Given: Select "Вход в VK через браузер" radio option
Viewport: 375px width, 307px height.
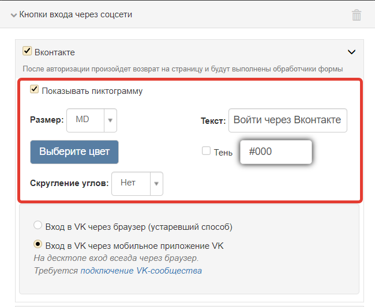Looking at the screenshot, I should (x=37, y=225).
